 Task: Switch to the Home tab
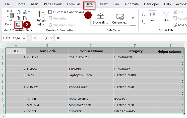pos(21,4)
